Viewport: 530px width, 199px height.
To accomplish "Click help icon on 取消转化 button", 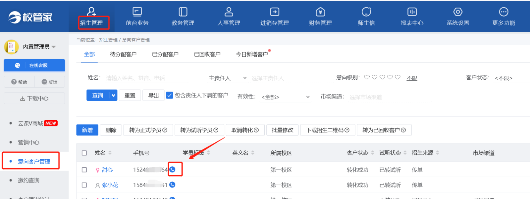I will (256, 130).
